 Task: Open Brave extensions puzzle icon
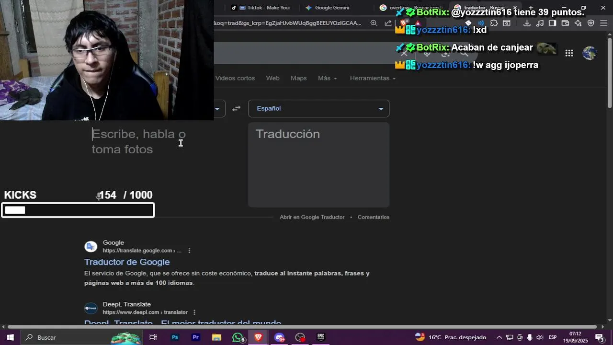tap(494, 23)
